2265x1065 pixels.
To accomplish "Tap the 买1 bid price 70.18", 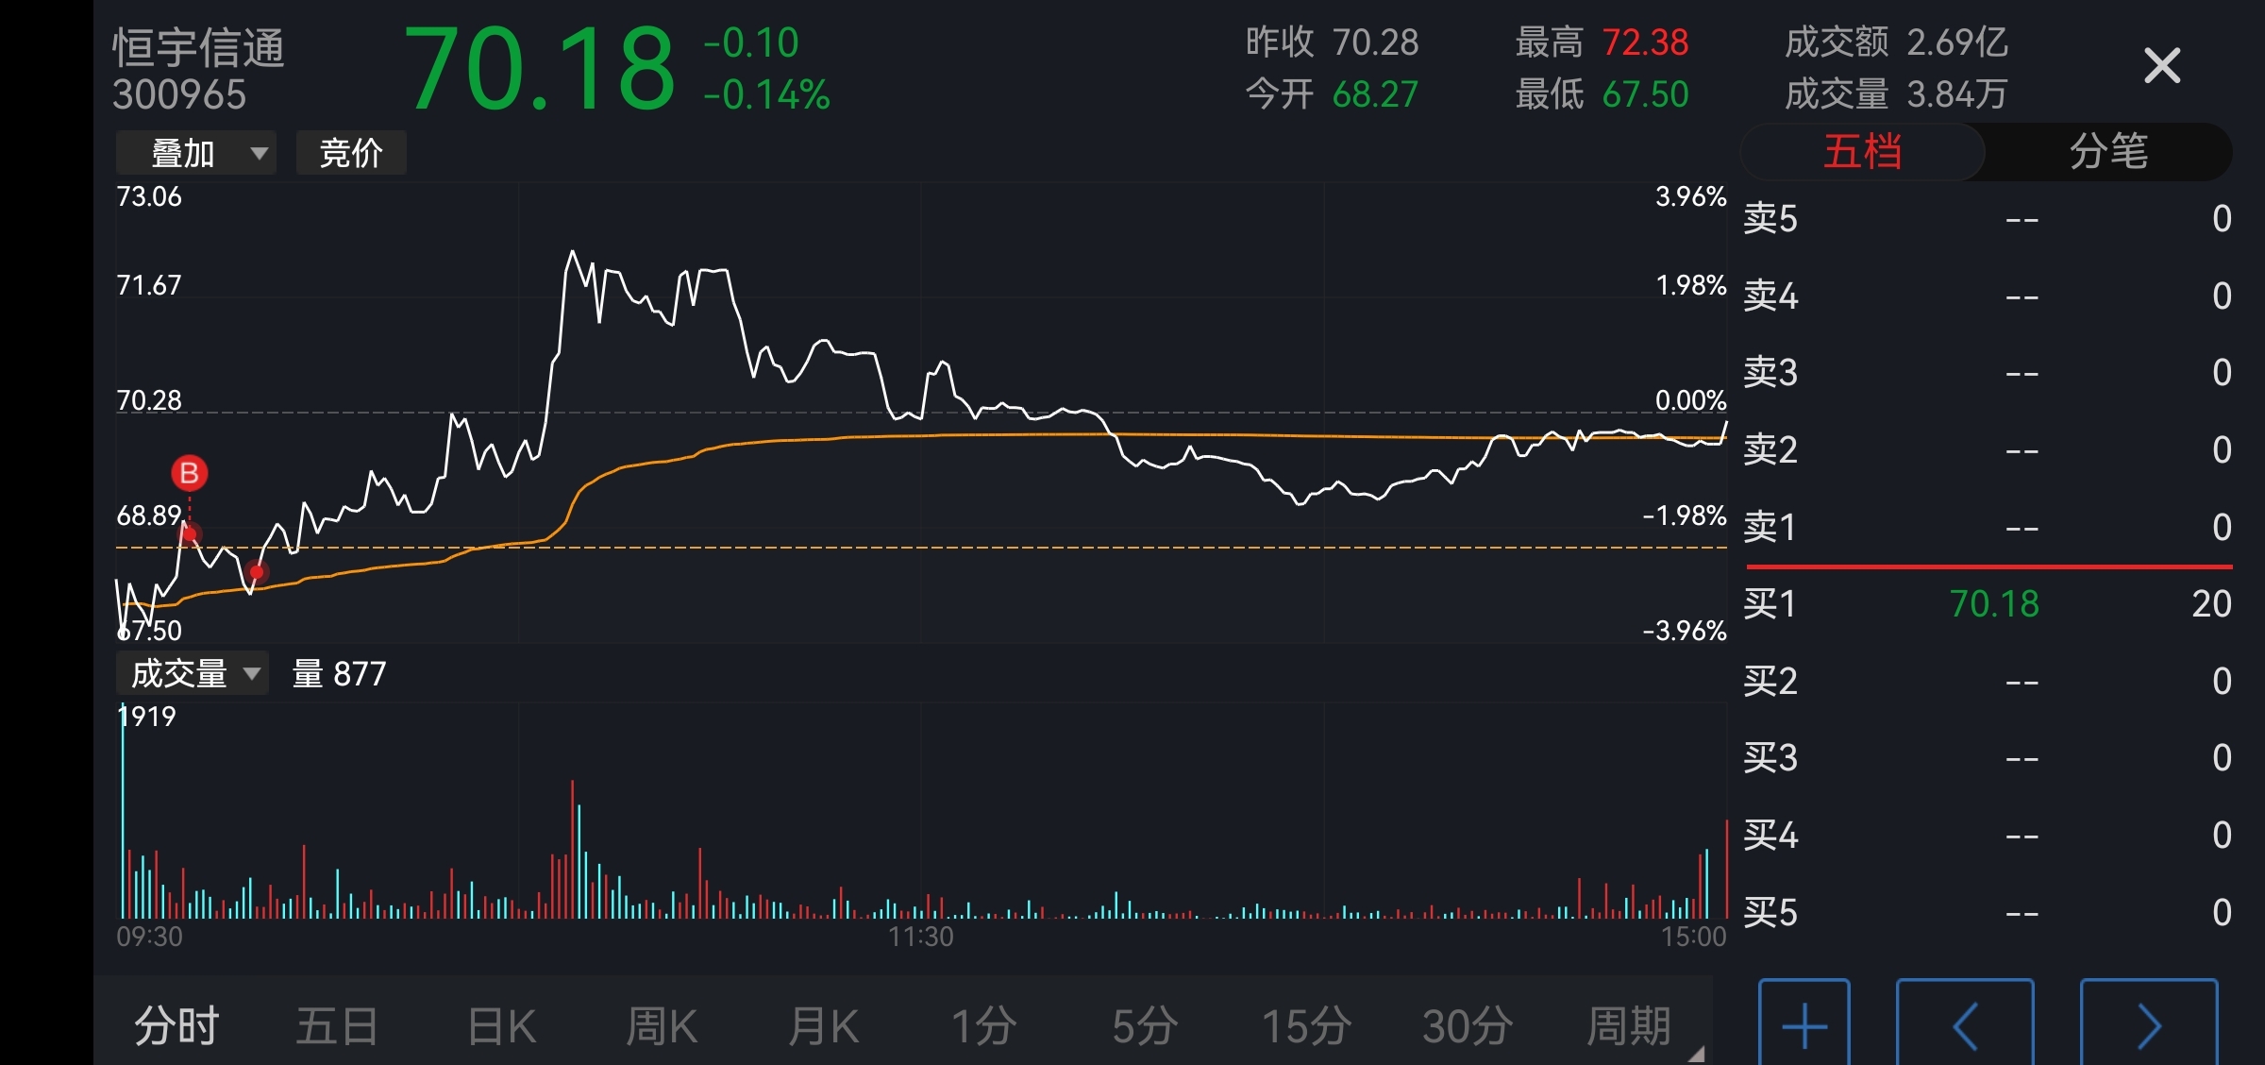I will (x=1993, y=604).
